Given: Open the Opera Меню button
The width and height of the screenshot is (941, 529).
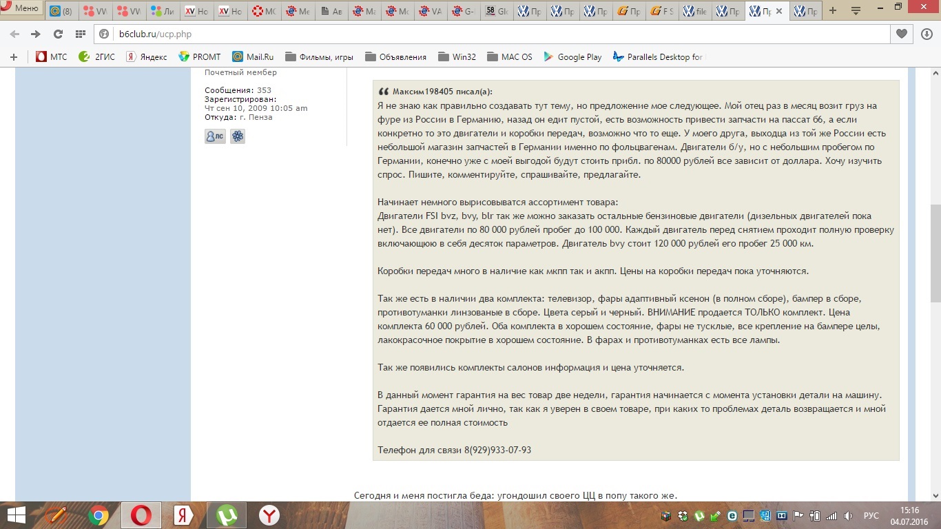Looking at the screenshot, I should (x=21, y=9).
